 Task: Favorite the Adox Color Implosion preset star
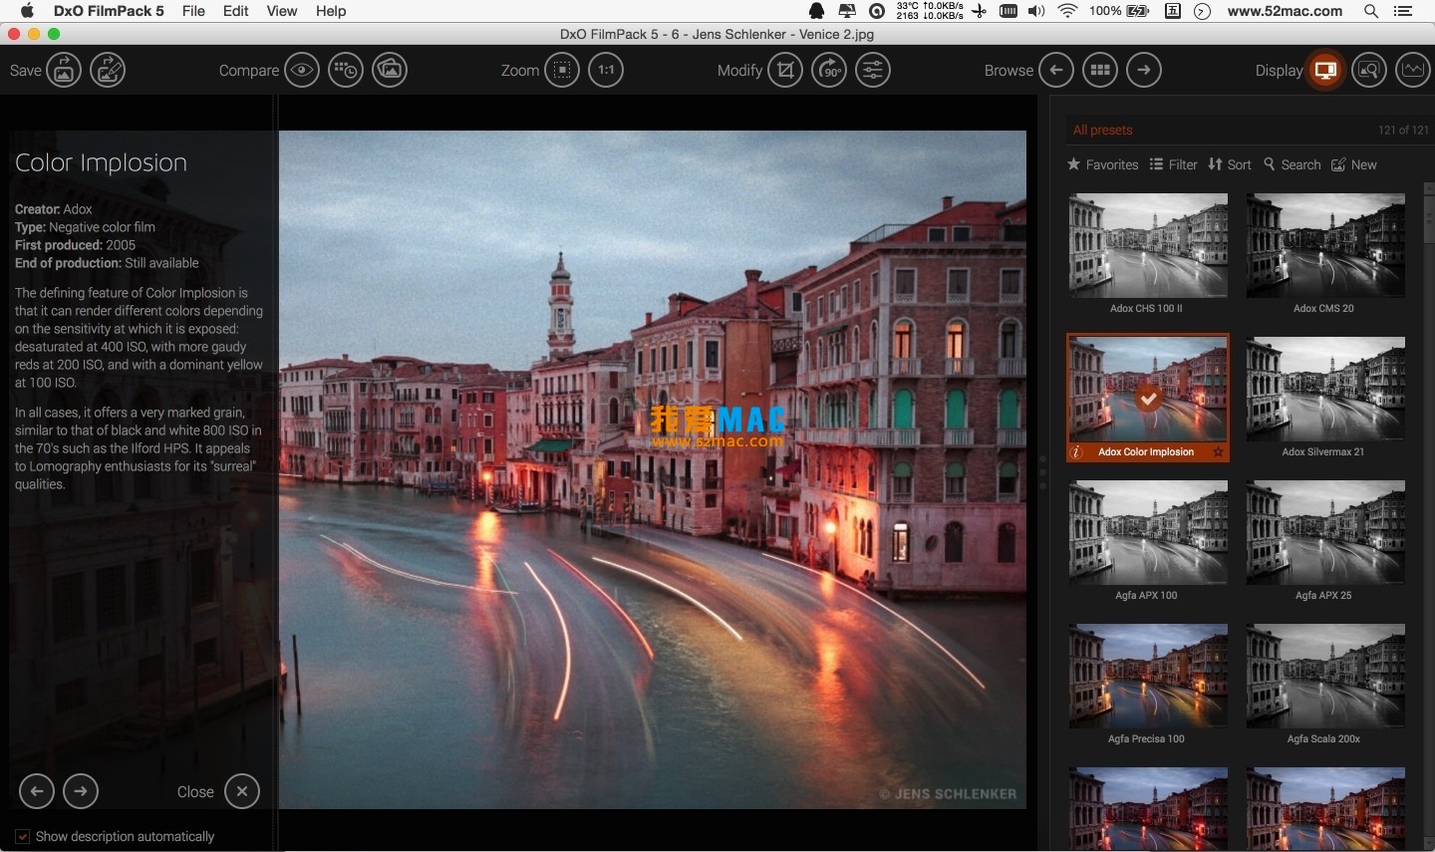(x=1218, y=452)
